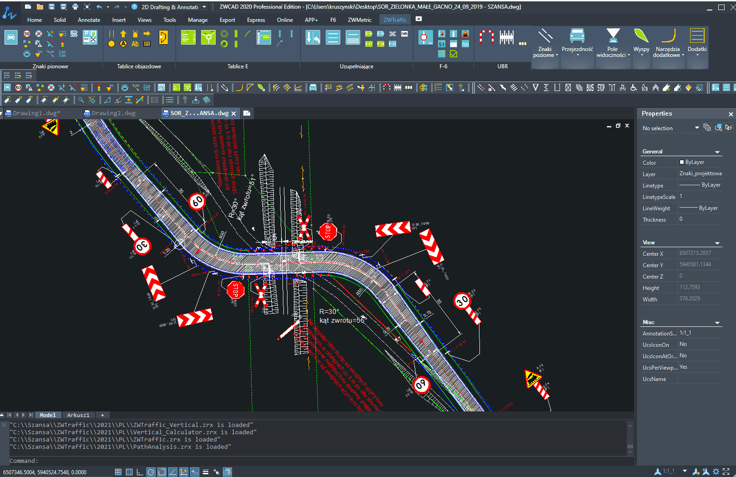The image size is (736, 477).
Task: Open the 2D Drafting & Annotation workspace dropdown
Action: point(174,7)
